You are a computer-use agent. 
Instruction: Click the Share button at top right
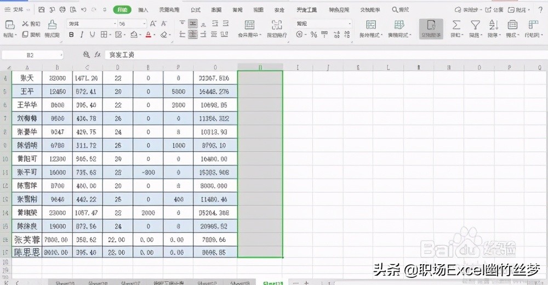pyautogui.click(x=494, y=10)
